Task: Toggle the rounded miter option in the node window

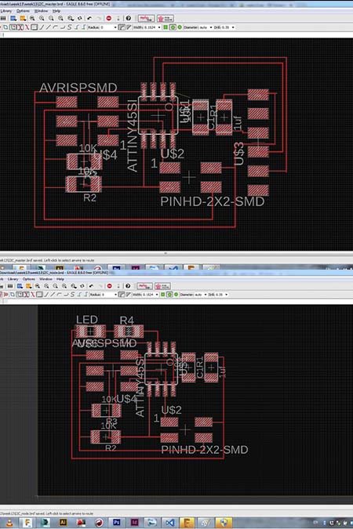Action: tap(122, 295)
